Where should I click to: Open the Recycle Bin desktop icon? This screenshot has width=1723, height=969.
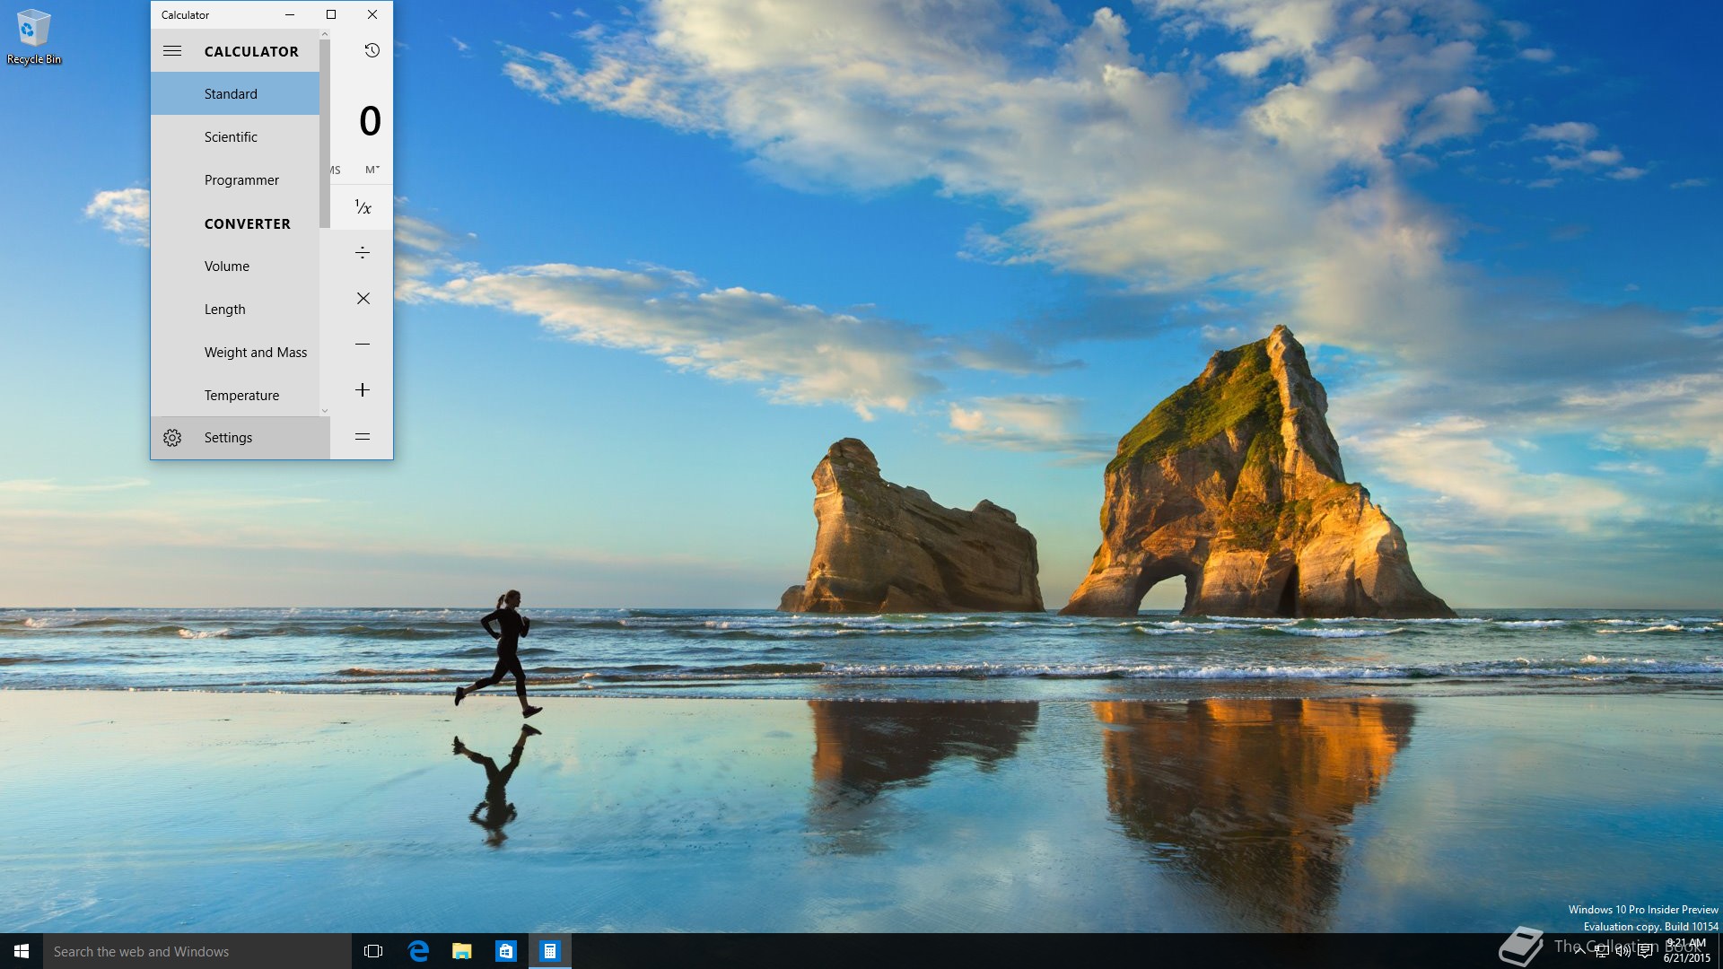pos(34,37)
